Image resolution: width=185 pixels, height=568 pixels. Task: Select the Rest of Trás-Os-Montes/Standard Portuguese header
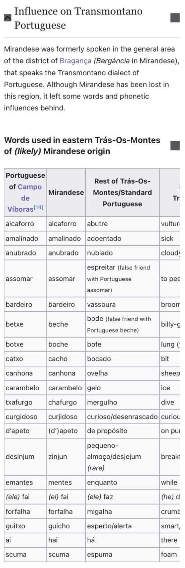click(x=123, y=192)
